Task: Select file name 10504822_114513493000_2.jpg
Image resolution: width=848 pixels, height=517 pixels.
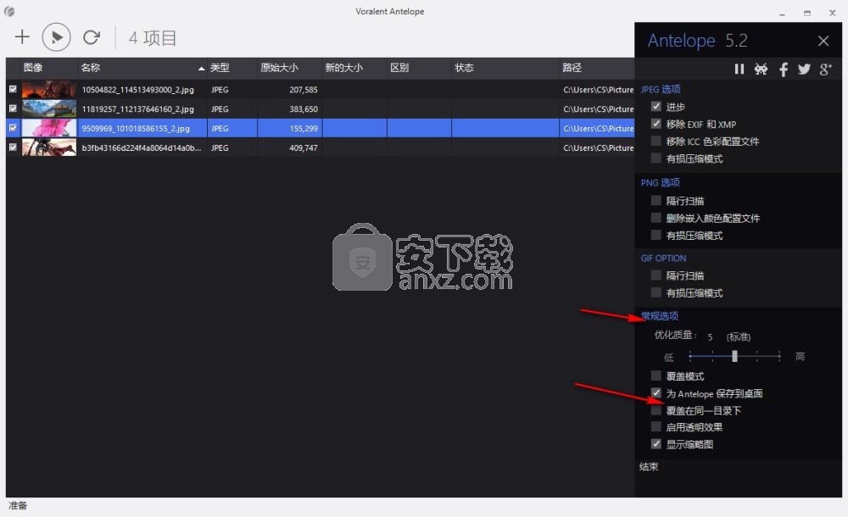Action: click(x=138, y=90)
